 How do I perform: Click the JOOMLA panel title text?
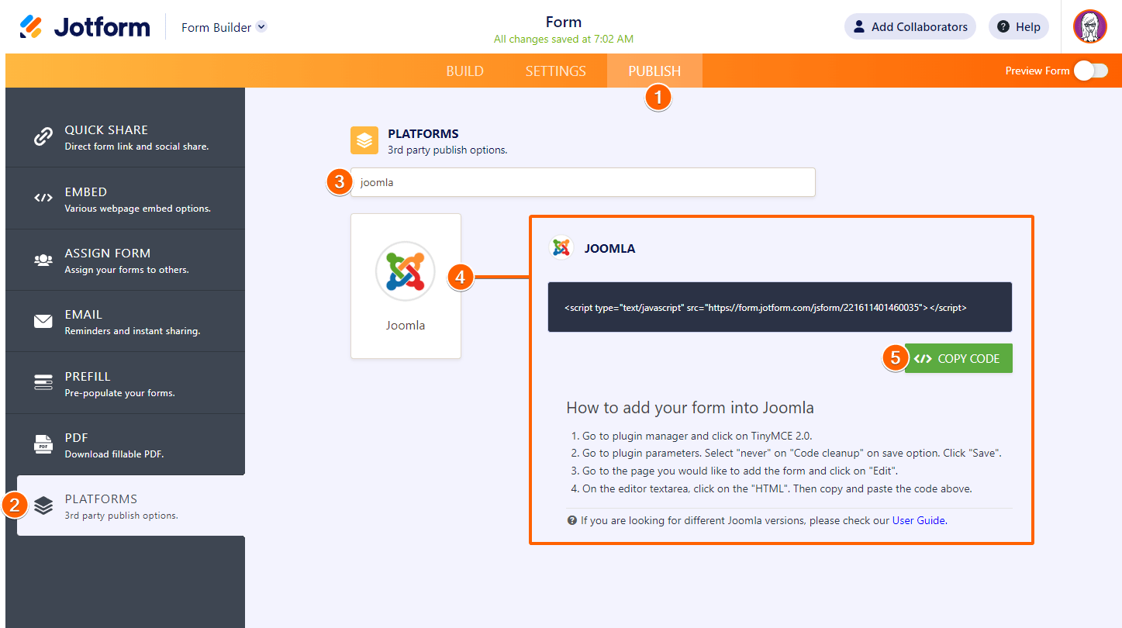610,249
